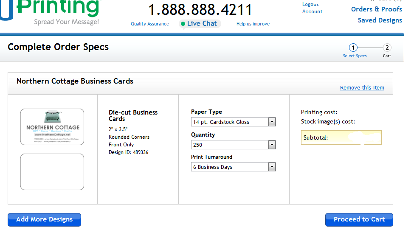
Task: Open Orders & Proofs page
Action: pyautogui.click(x=377, y=9)
